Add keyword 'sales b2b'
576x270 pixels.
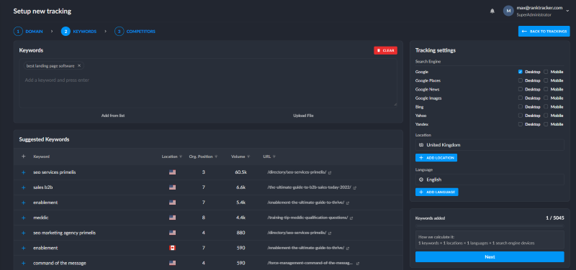click(x=24, y=187)
